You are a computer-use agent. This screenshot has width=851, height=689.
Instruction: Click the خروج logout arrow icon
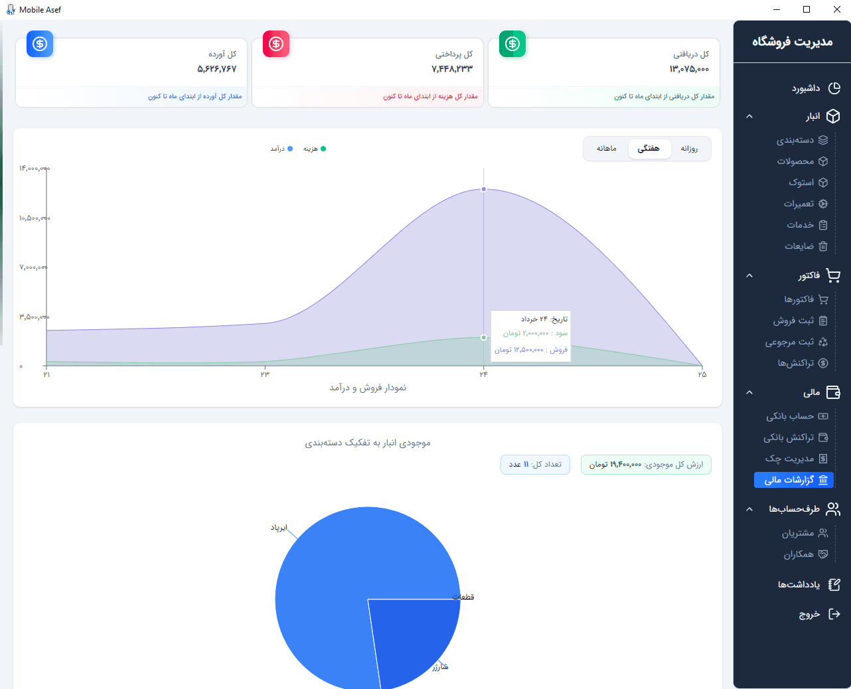click(834, 614)
